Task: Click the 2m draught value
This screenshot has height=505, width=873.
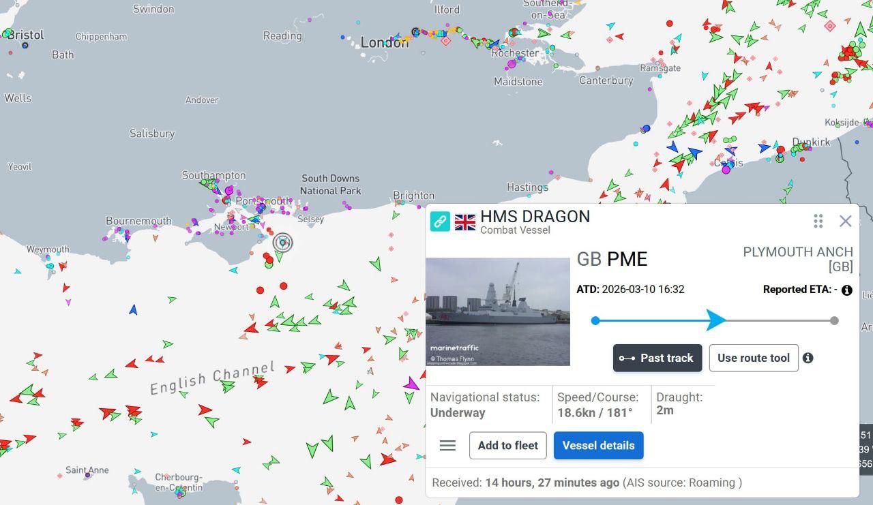Action: [x=665, y=410]
